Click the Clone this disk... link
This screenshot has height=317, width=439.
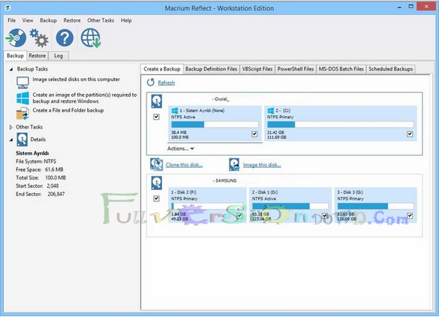tap(184, 165)
